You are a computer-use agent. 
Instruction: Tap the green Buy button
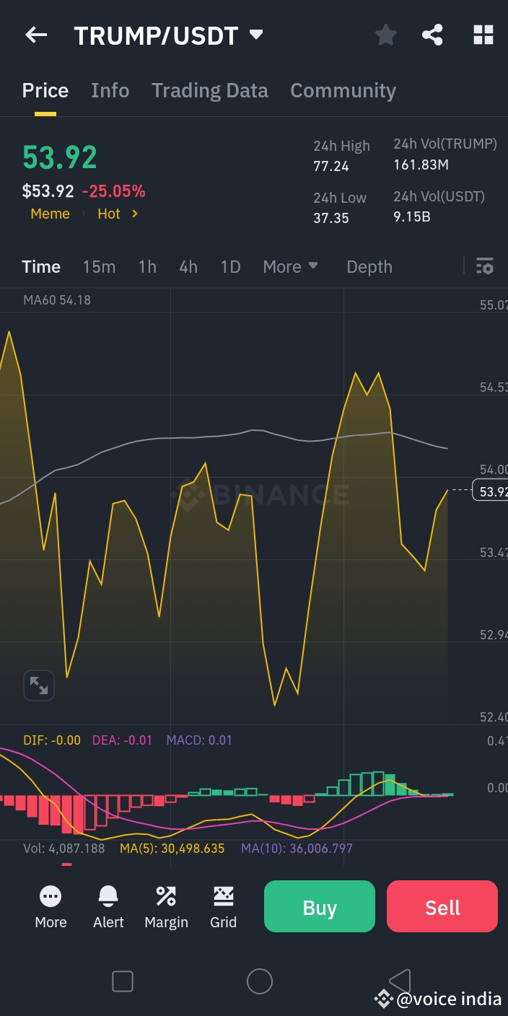(320, 906)
